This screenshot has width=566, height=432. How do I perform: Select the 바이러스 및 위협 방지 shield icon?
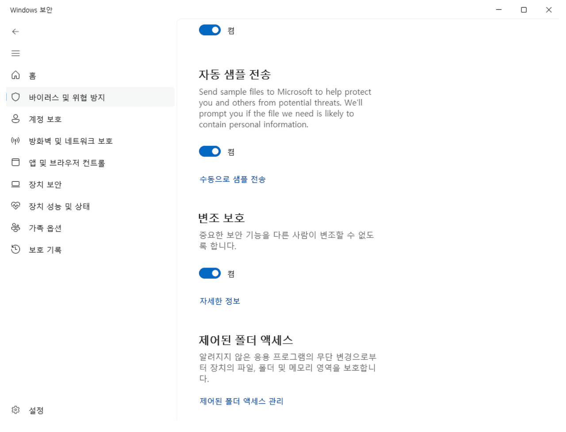tap(15, 97)
